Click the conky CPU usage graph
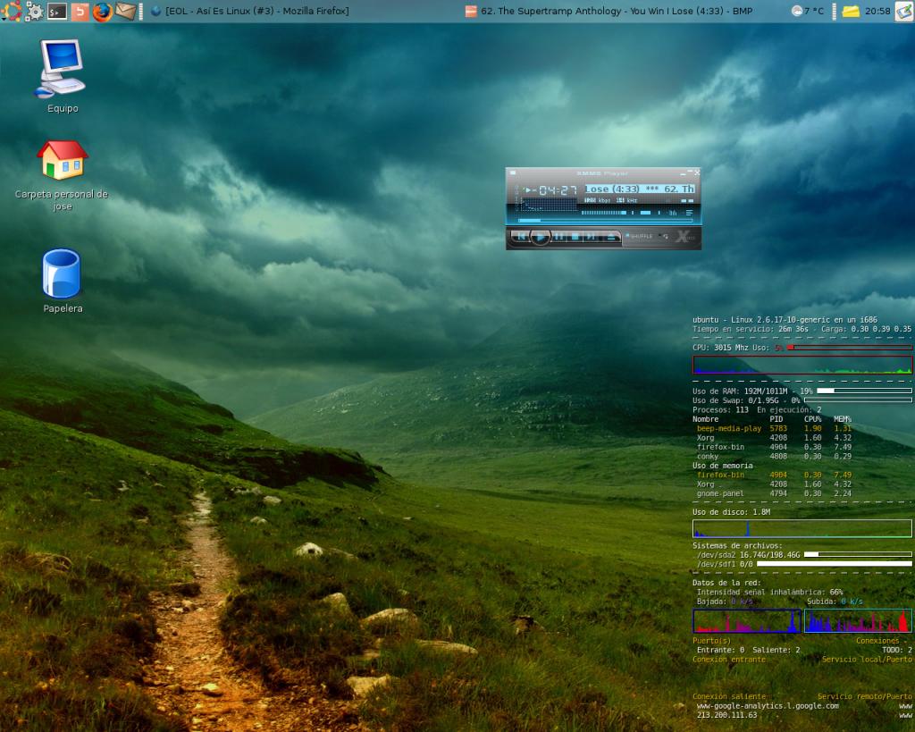Viewport: 915px width, 732px height. [x=802, y=365]
